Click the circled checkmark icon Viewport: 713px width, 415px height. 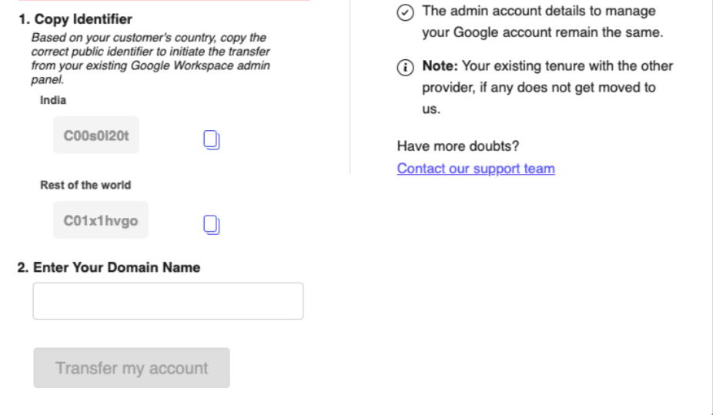coord(405,12)
